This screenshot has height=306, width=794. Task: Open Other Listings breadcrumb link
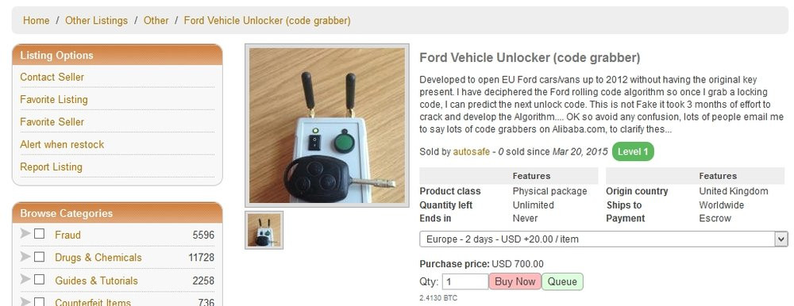[x=96, y=21]
